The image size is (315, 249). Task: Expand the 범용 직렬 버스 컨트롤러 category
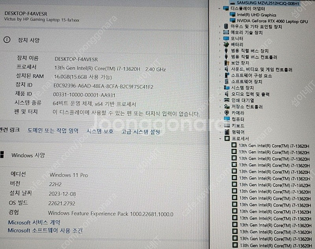220,57
